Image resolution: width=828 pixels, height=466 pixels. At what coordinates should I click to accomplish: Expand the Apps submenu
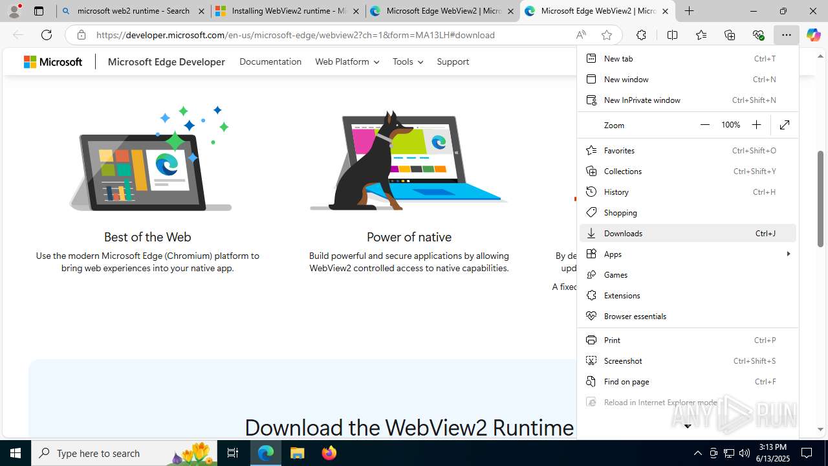[x=688, y=254]
